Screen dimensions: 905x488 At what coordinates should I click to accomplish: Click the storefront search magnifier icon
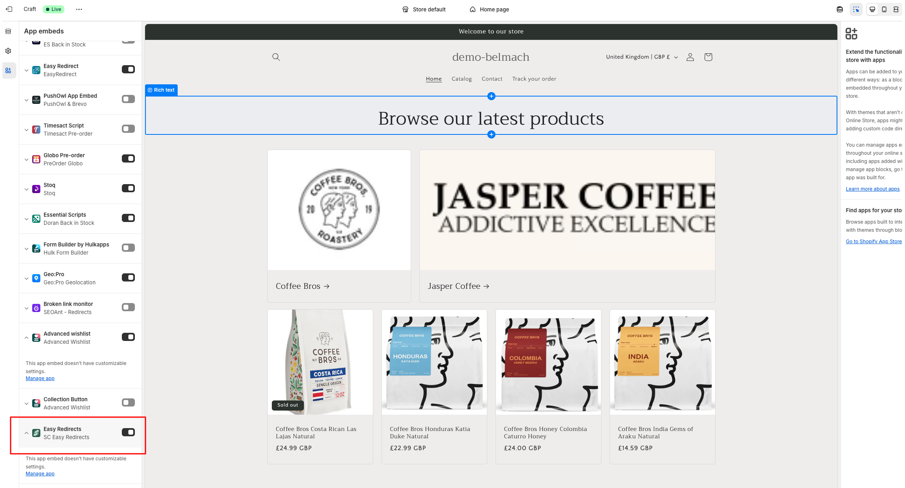pos(276,57)
